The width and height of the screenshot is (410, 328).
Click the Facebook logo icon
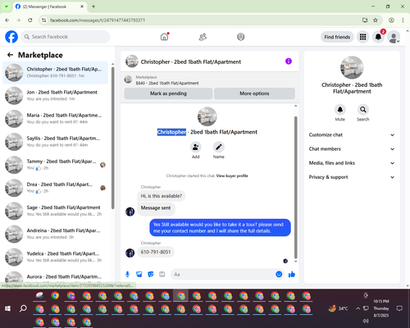pyautogui.click(x=11, y=37)
